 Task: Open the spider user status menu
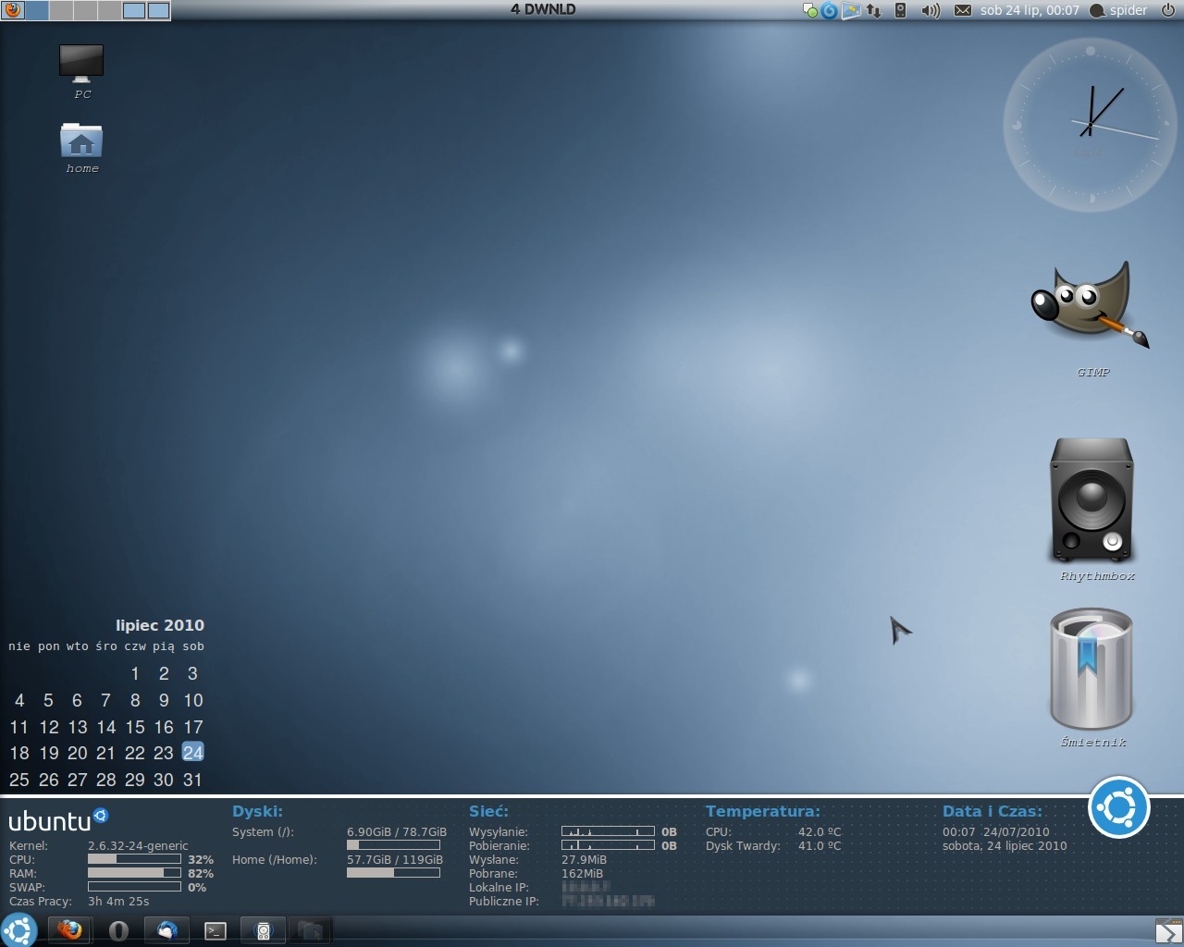[1119, 10]
